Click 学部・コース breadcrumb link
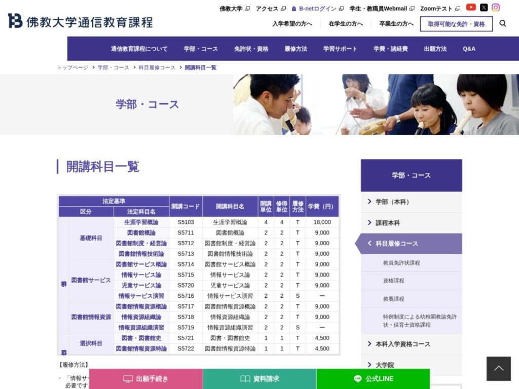 click(x=113, y=67)
